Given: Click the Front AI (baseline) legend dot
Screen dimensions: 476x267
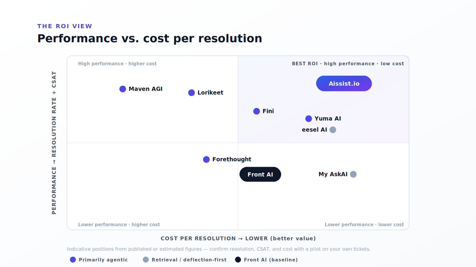Looking at the screenshot, I should pyautogui.click(x=238, y=260).
